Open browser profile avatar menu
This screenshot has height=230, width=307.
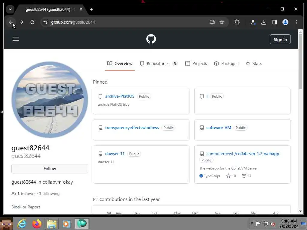pyautogui.click(x=285, y=22)
